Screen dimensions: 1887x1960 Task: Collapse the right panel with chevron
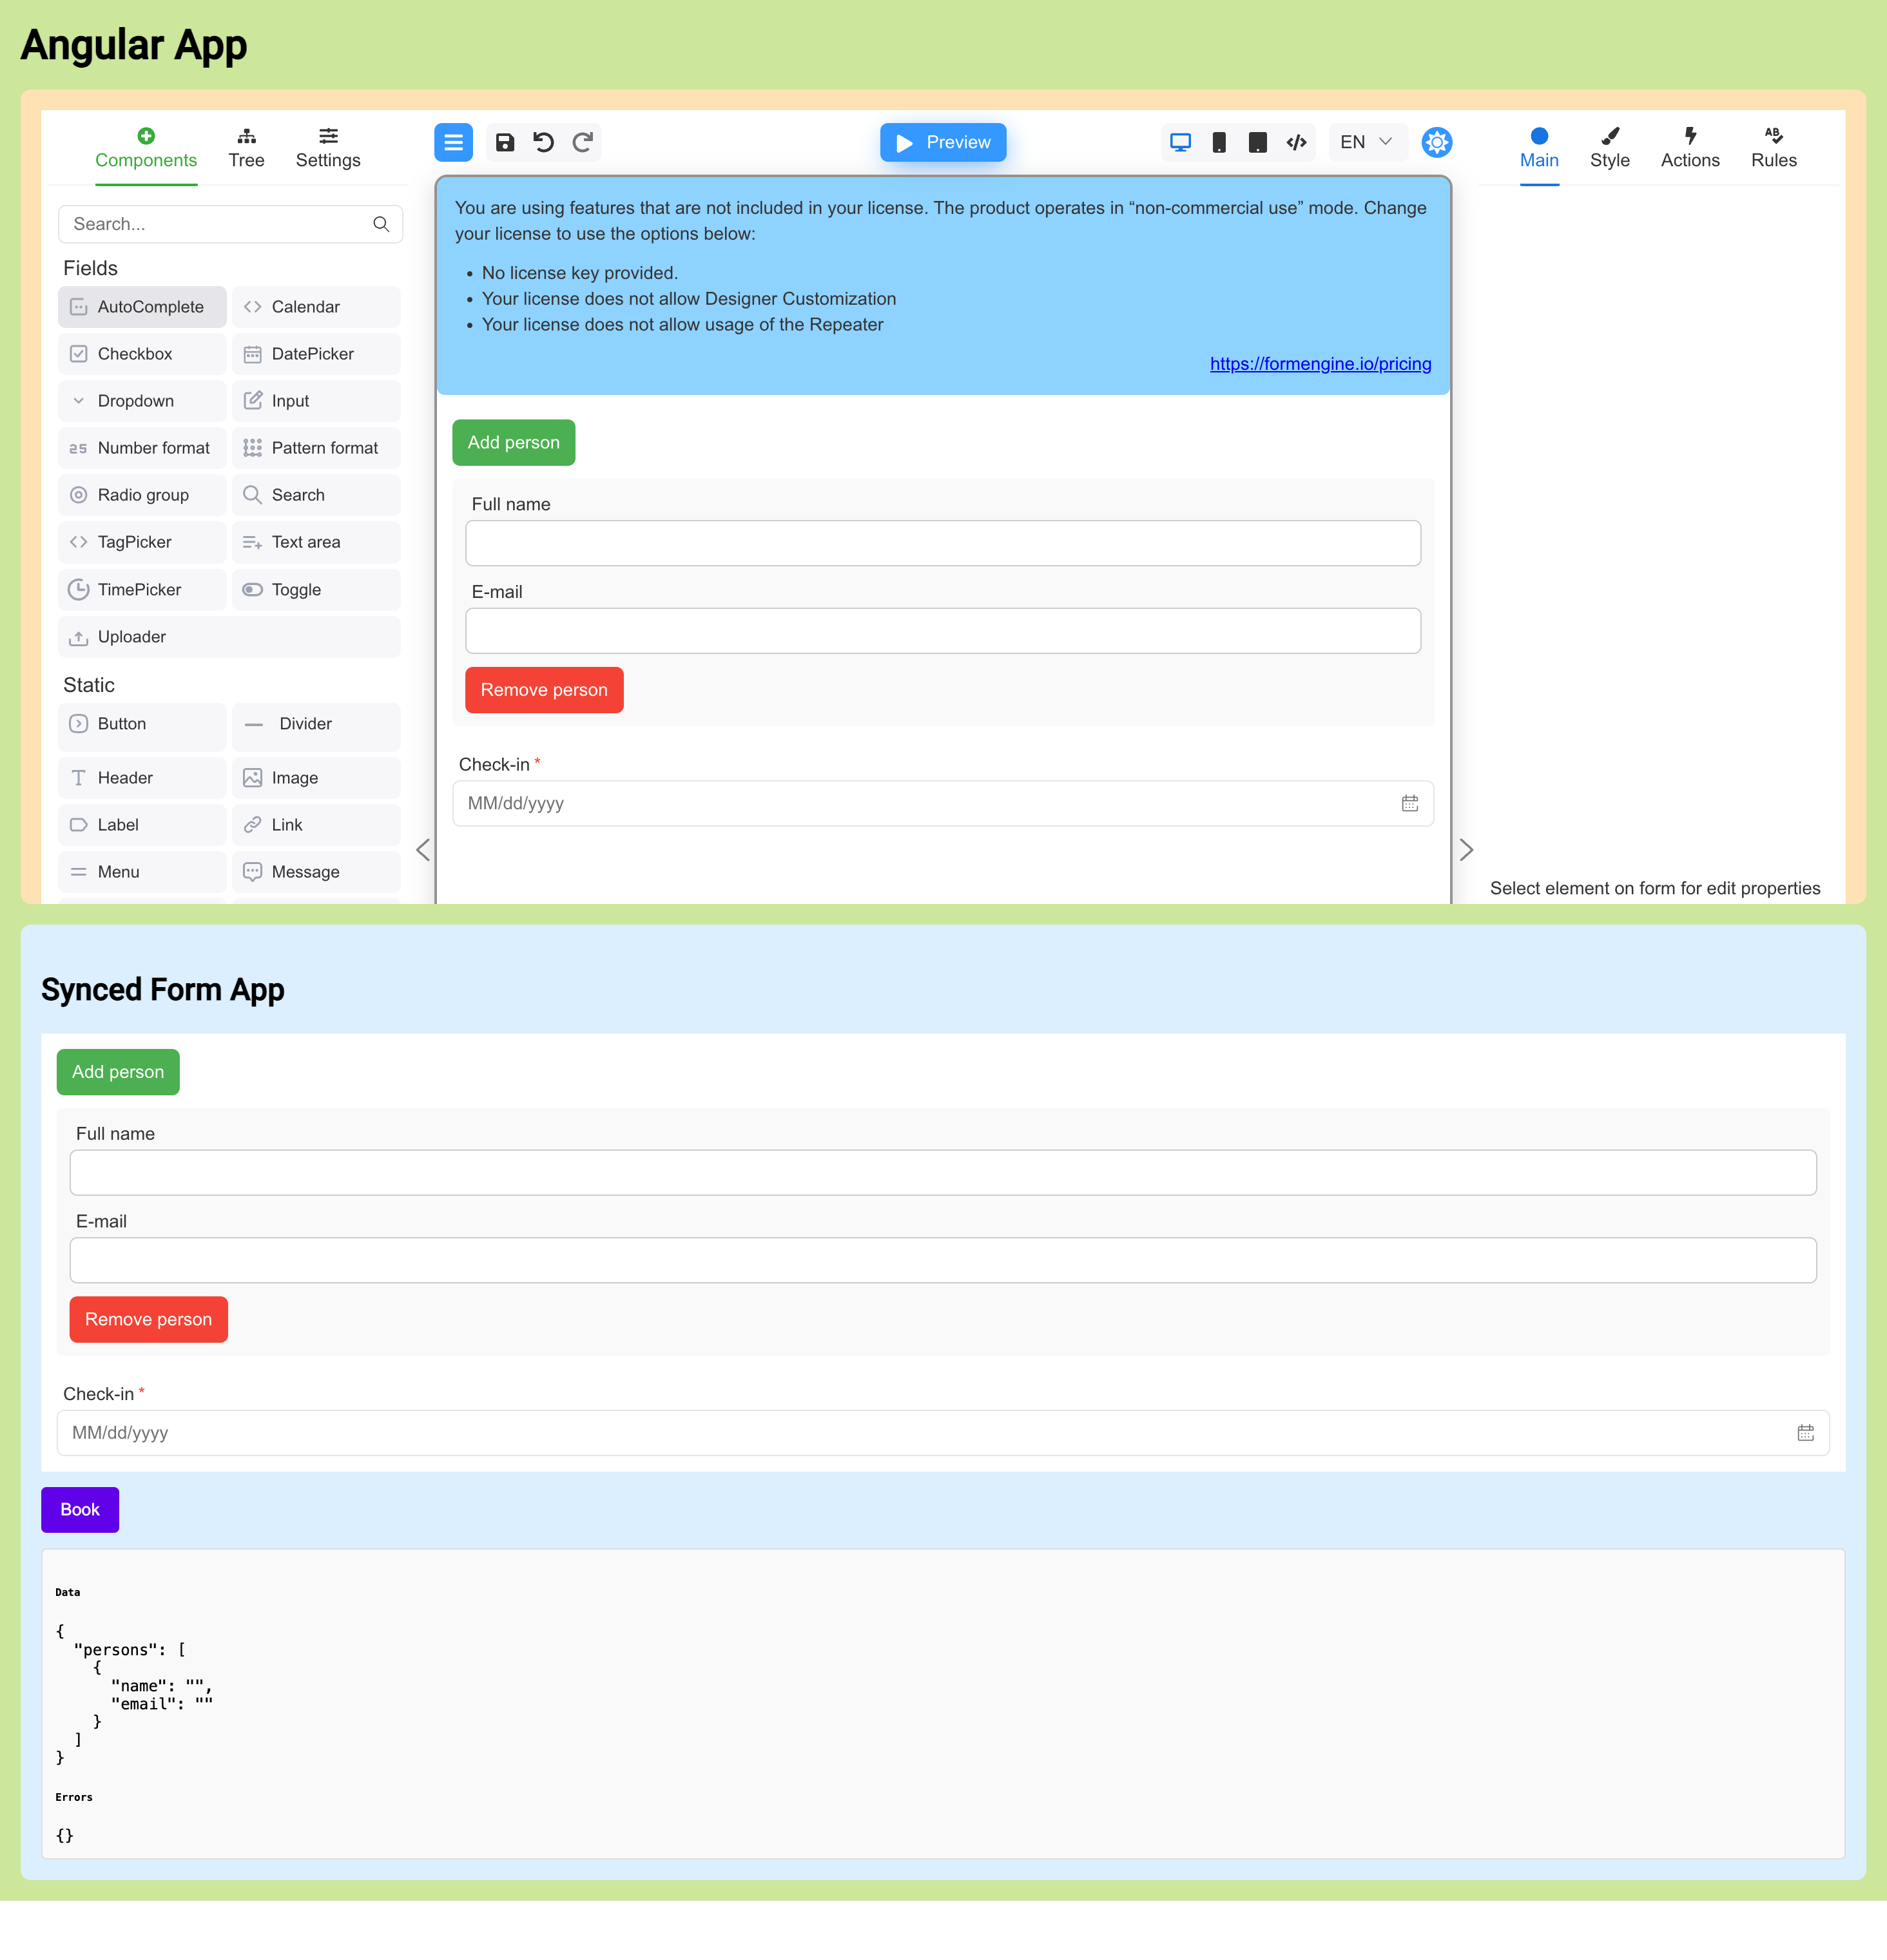tap(1466, 850)
